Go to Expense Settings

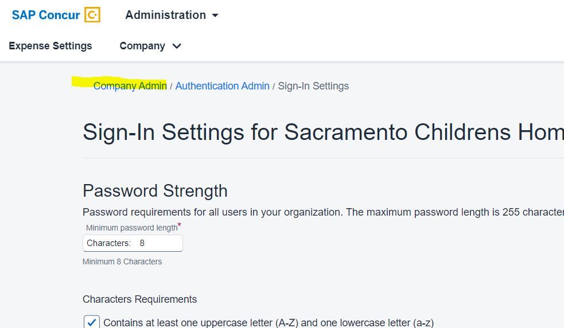tap(50, 46)
